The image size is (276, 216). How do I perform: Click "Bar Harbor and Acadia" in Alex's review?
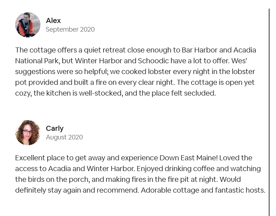pyautogui.click(x=219, y=50)
